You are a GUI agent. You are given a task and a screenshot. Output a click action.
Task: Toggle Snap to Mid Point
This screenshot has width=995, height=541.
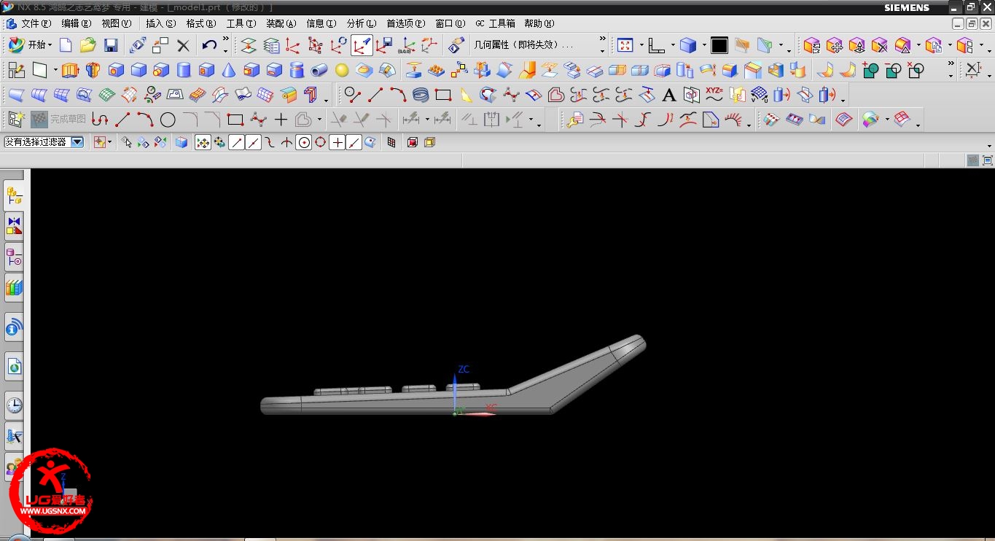(253, 142)
